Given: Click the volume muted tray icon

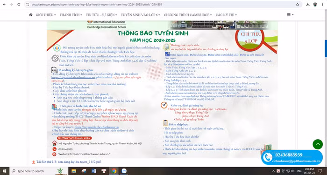Looking at the screenshot, I should [293, 171].
